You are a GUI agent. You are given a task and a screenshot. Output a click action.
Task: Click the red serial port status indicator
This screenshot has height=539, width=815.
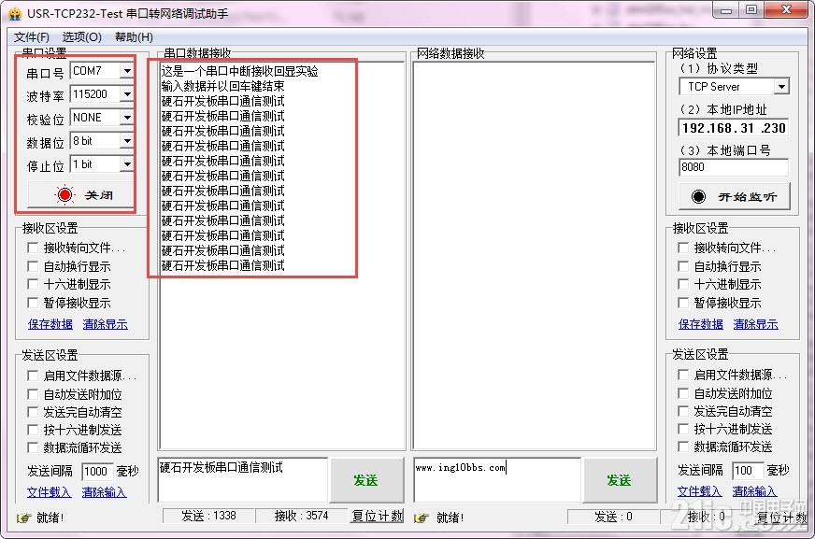pyautogui.click(x=65, y=194)
